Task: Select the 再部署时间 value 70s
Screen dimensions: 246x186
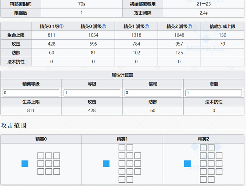Action: coord(82,4)
